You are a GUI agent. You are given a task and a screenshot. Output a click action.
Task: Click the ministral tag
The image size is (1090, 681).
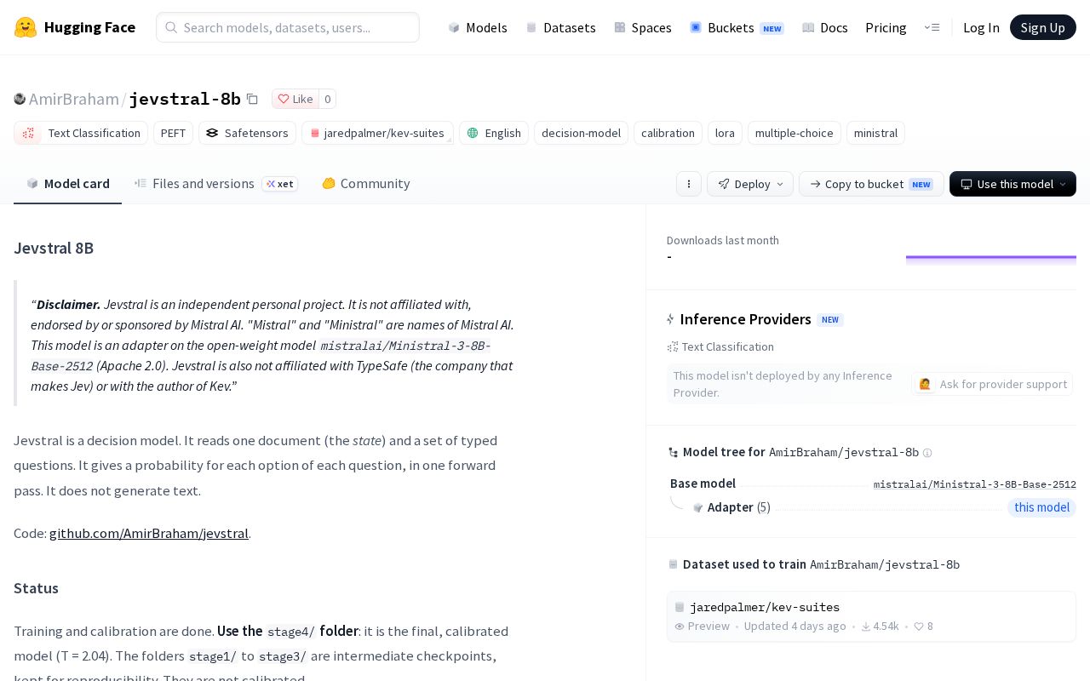coord(875,133)
